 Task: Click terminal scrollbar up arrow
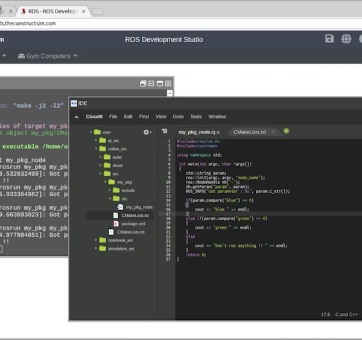170,93
